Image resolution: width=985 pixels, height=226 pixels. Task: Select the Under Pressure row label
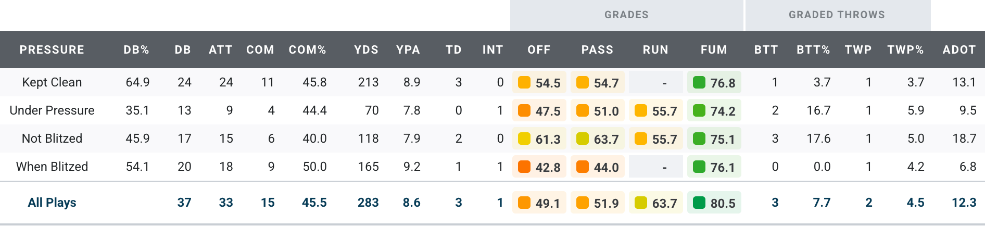pyautogui.click(x=52, y=110)
